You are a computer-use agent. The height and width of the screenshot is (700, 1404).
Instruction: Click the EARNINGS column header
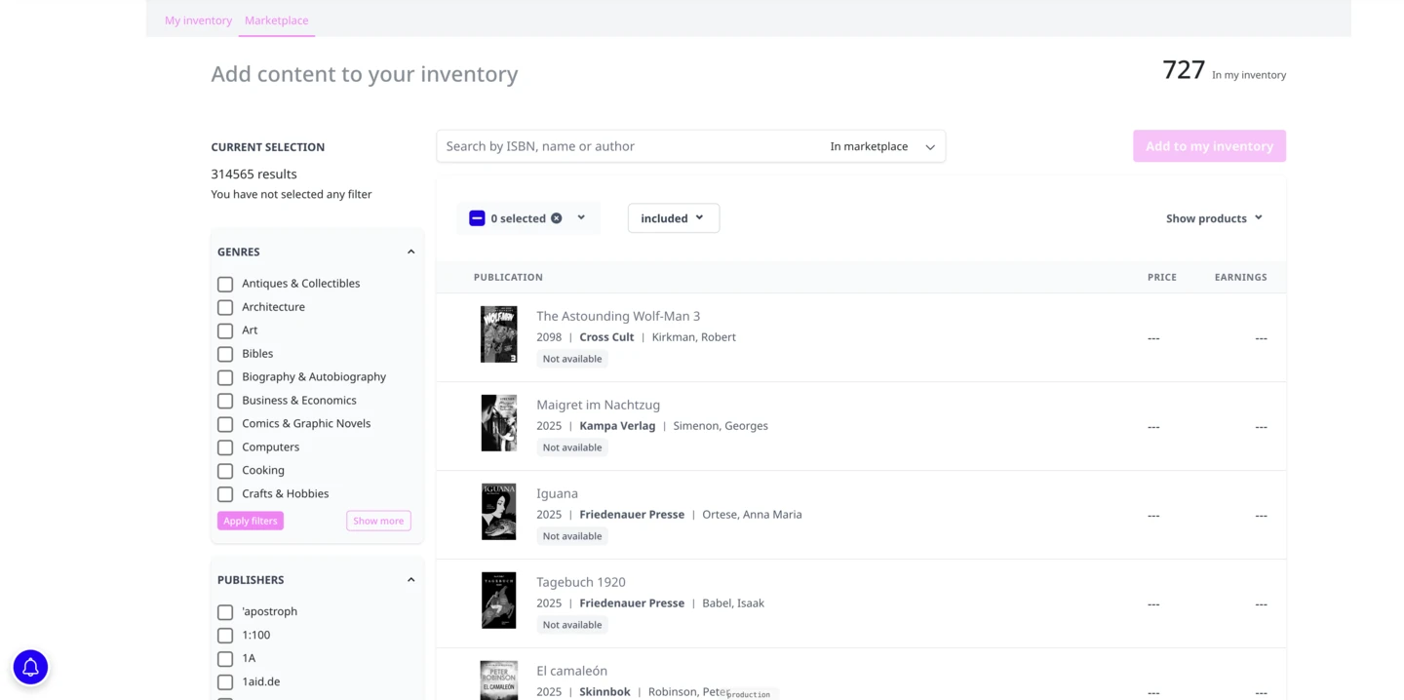pos(1240,278)
